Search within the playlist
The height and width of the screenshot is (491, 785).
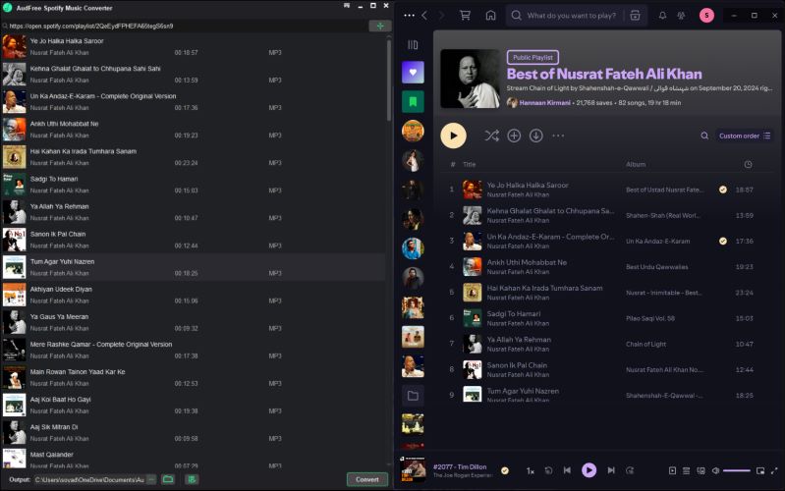tap(703, 136)
